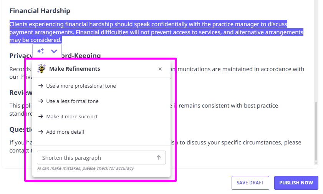Submit the prompt with the up-arrow icon

159,158
